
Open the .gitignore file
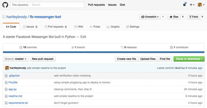[14, 76]
